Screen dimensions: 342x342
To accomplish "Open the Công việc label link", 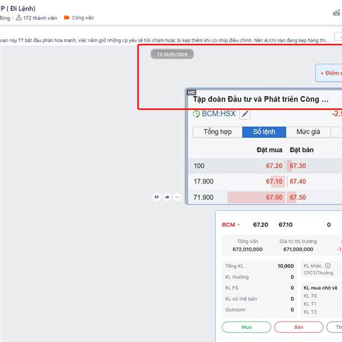I will point(83,18).
